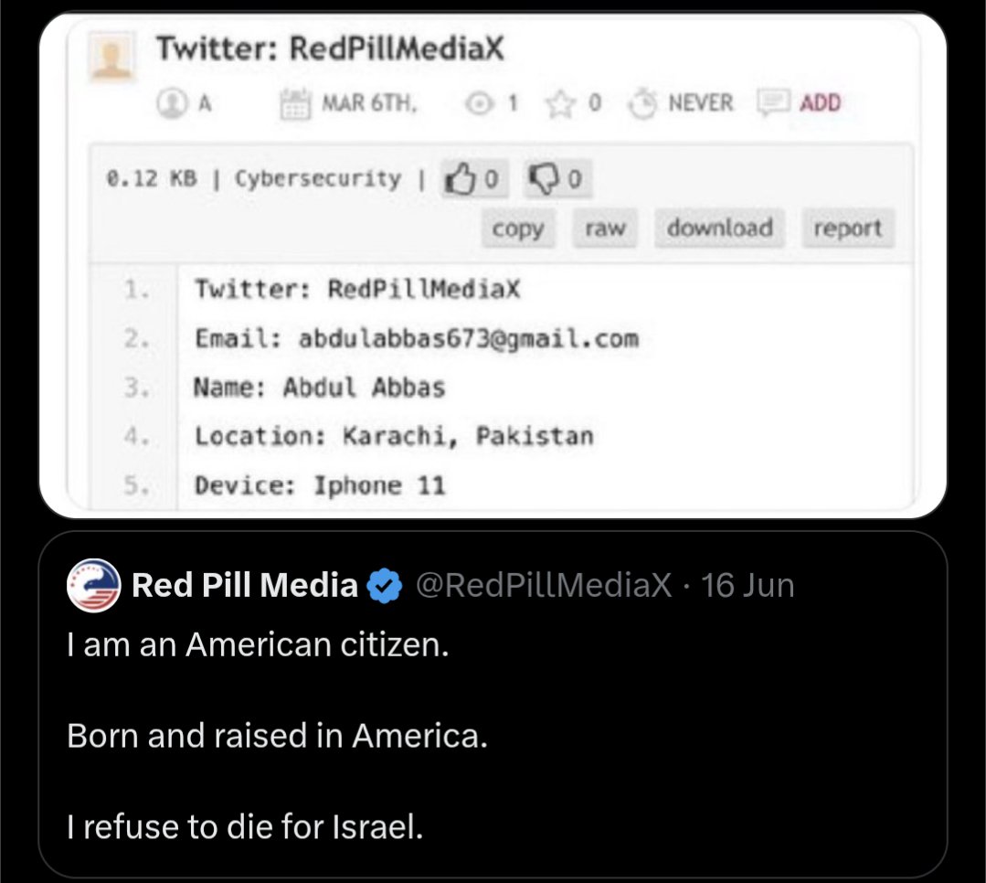This screenshot has width=986, height=883.
Task: Click the copy button
Action: click(518, 229)
